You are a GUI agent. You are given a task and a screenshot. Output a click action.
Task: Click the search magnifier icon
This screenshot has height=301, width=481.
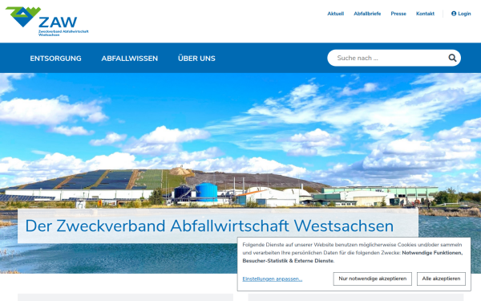pos(452,58)
